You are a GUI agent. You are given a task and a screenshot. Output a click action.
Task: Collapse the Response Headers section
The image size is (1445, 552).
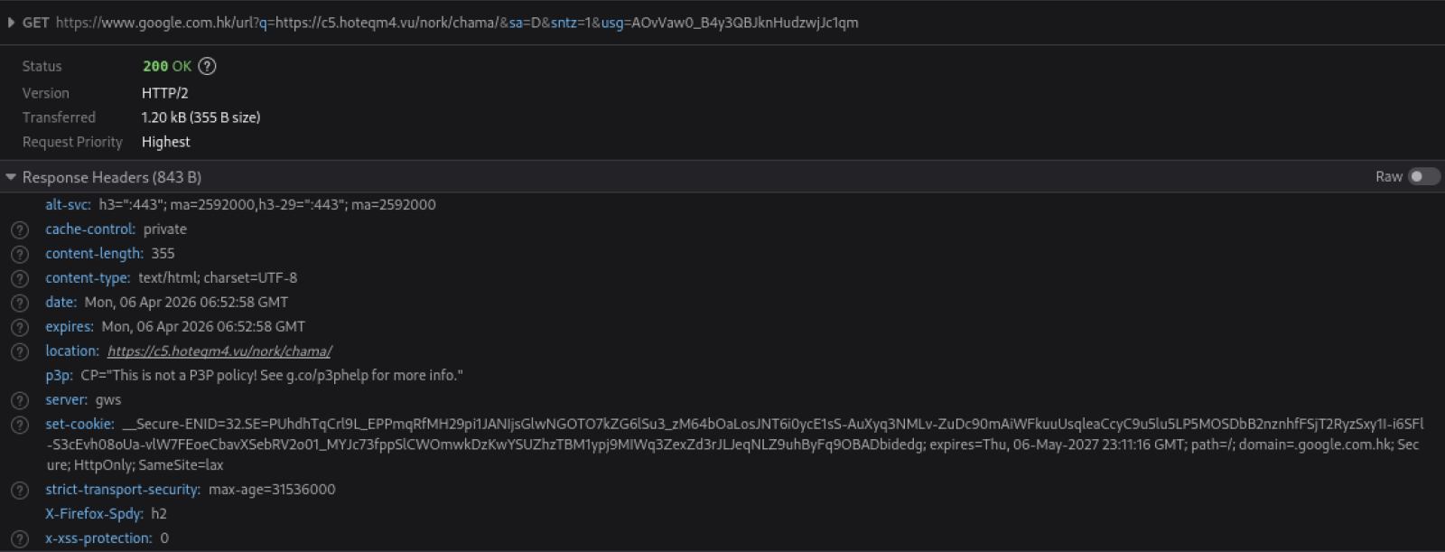[11, 177]
